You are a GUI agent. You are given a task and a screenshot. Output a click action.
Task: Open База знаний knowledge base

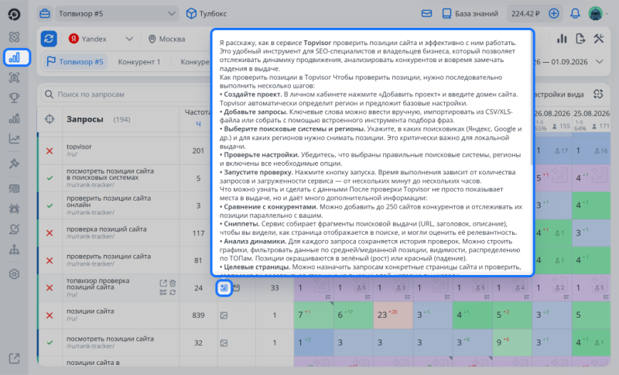tap(470, 14)
